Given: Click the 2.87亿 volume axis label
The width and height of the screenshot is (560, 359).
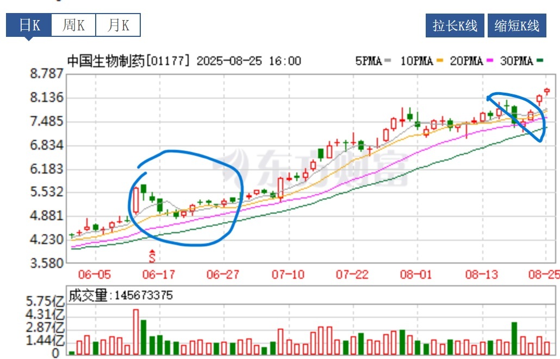Looking at the screenshot, I should pos(45,328).
